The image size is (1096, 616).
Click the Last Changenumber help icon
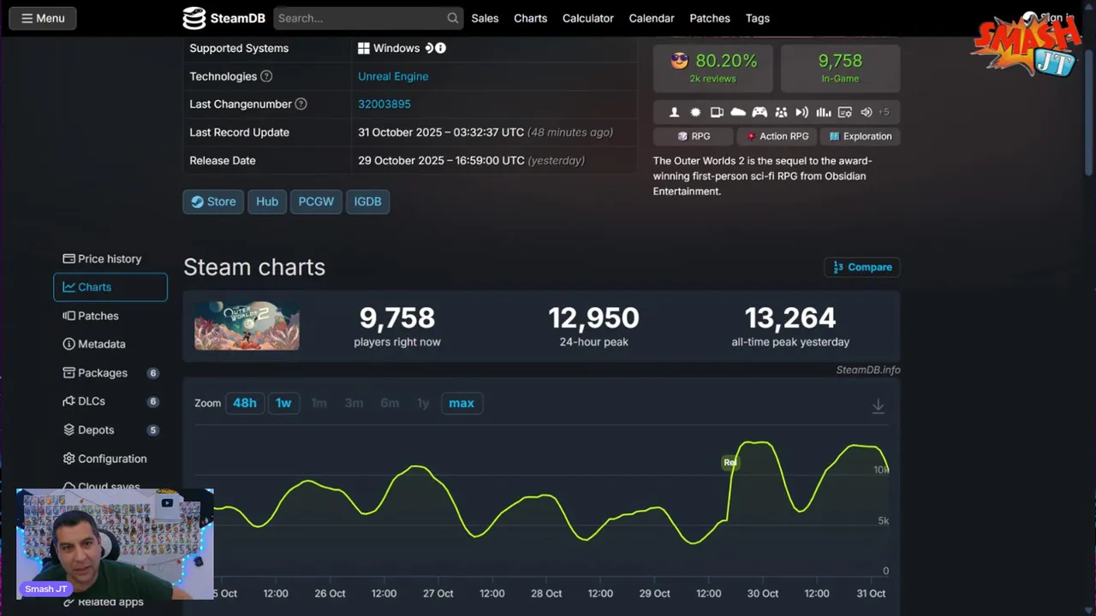(301, 104)
